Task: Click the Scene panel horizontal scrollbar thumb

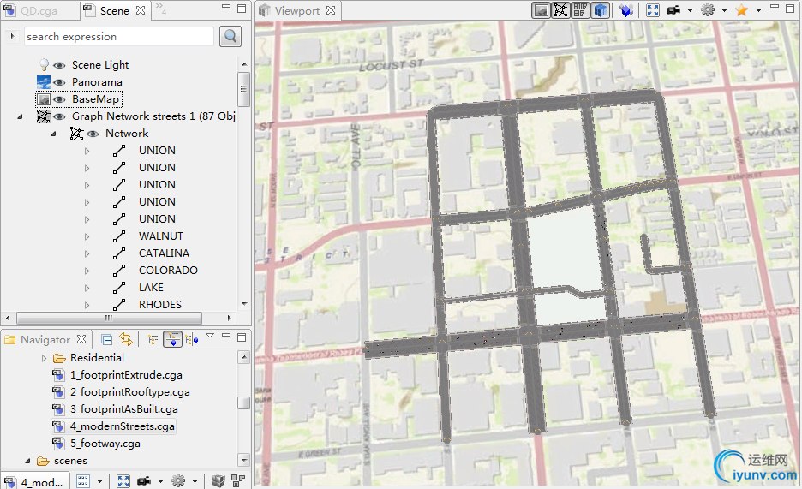Action: (109, 318)
